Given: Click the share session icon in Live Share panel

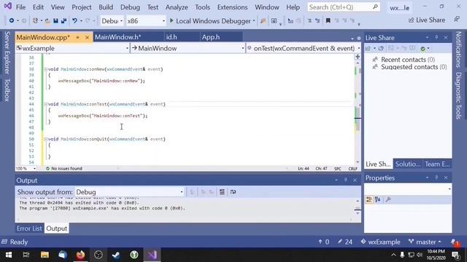Looking at the screenshot, I should [368, 49].
